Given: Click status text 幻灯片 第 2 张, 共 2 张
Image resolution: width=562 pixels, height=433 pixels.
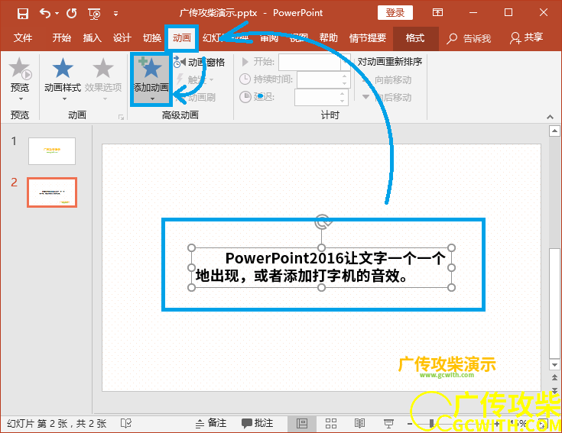Looking at the screenshot, I should tap(57, 424).
